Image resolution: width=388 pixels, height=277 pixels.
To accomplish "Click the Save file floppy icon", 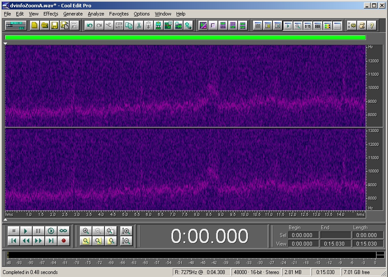I will tap(55, 25).
